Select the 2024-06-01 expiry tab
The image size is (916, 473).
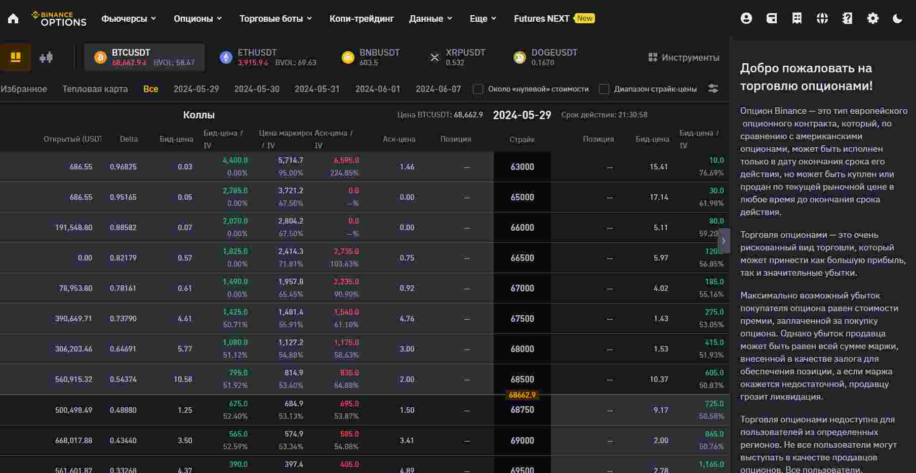(378, 89)
